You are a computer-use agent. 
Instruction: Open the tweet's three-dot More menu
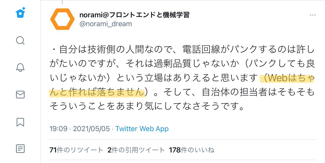312,15
